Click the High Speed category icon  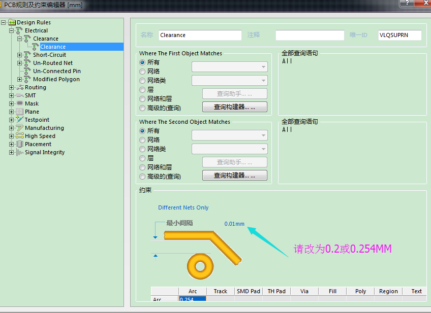(20, 136)
